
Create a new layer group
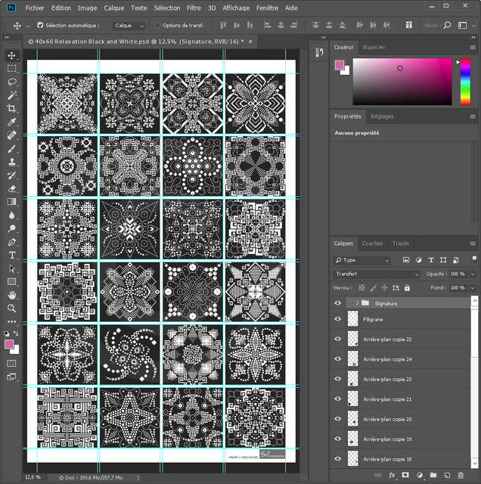433,475
